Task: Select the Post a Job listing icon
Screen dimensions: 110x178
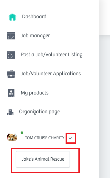Action: click(11, 55)
